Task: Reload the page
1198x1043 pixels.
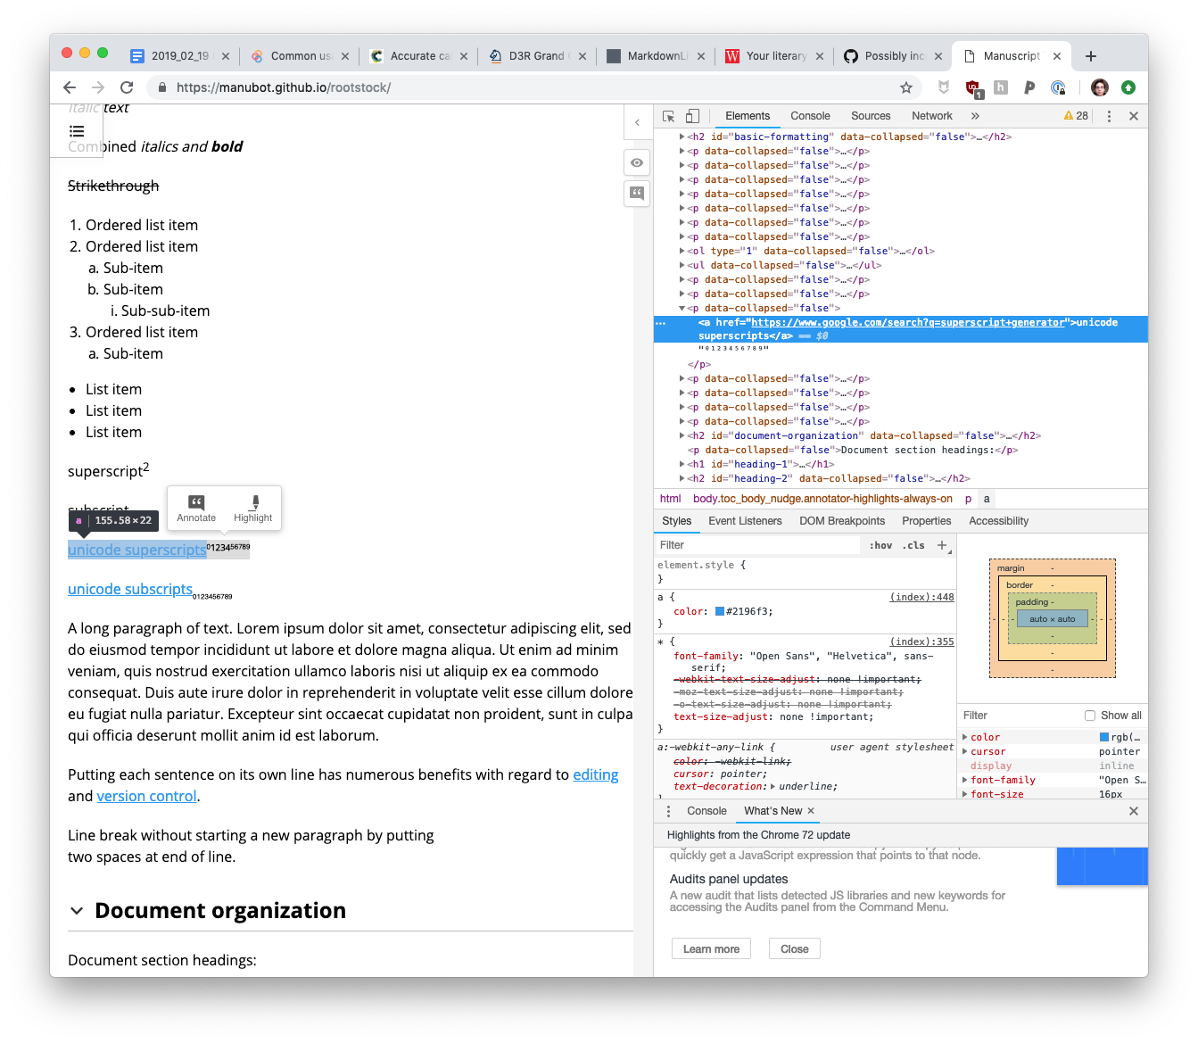Action: 127,87
